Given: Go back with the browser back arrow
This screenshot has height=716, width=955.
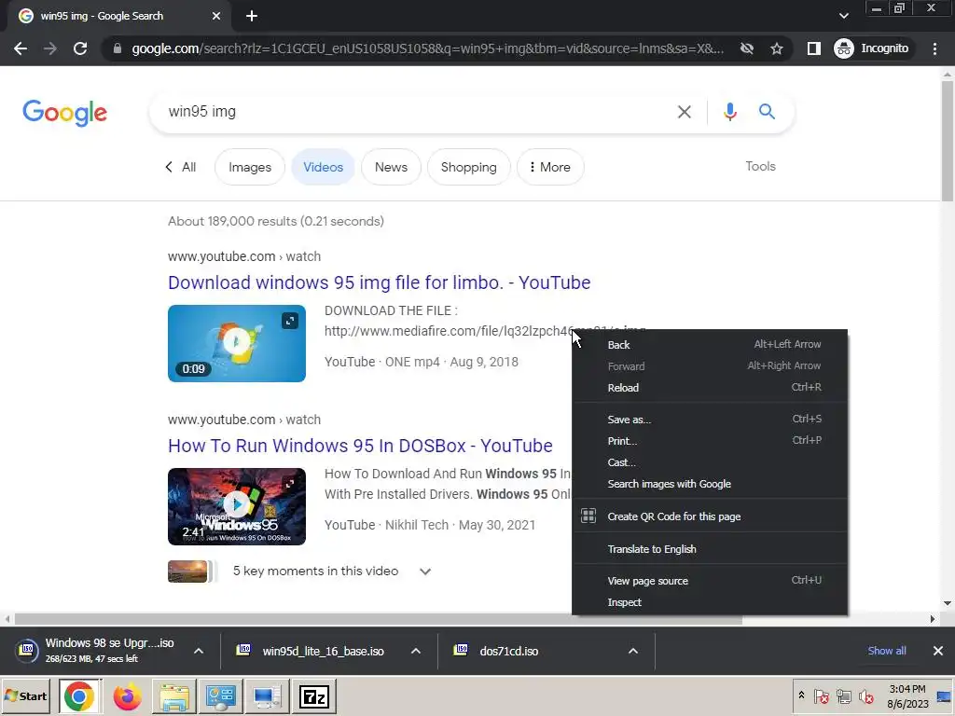Looking at the screenshot, I should point(21,48).
